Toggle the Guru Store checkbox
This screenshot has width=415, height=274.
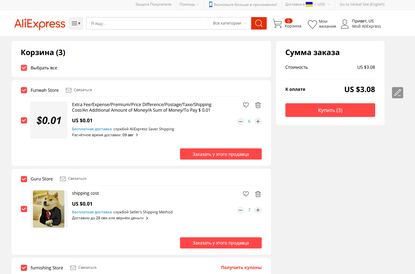[x=24, y=179]
